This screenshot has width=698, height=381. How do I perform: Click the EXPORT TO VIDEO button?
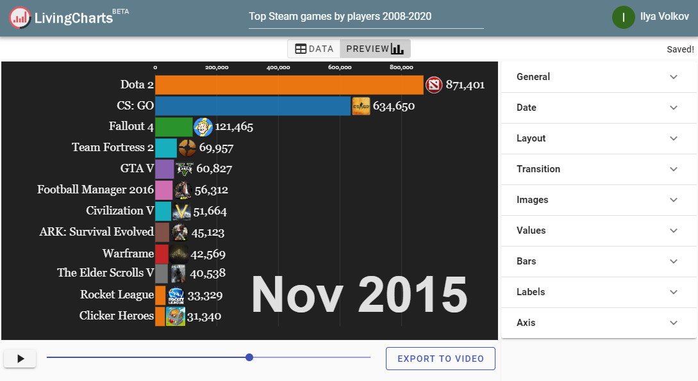click(x=440, y=359)
